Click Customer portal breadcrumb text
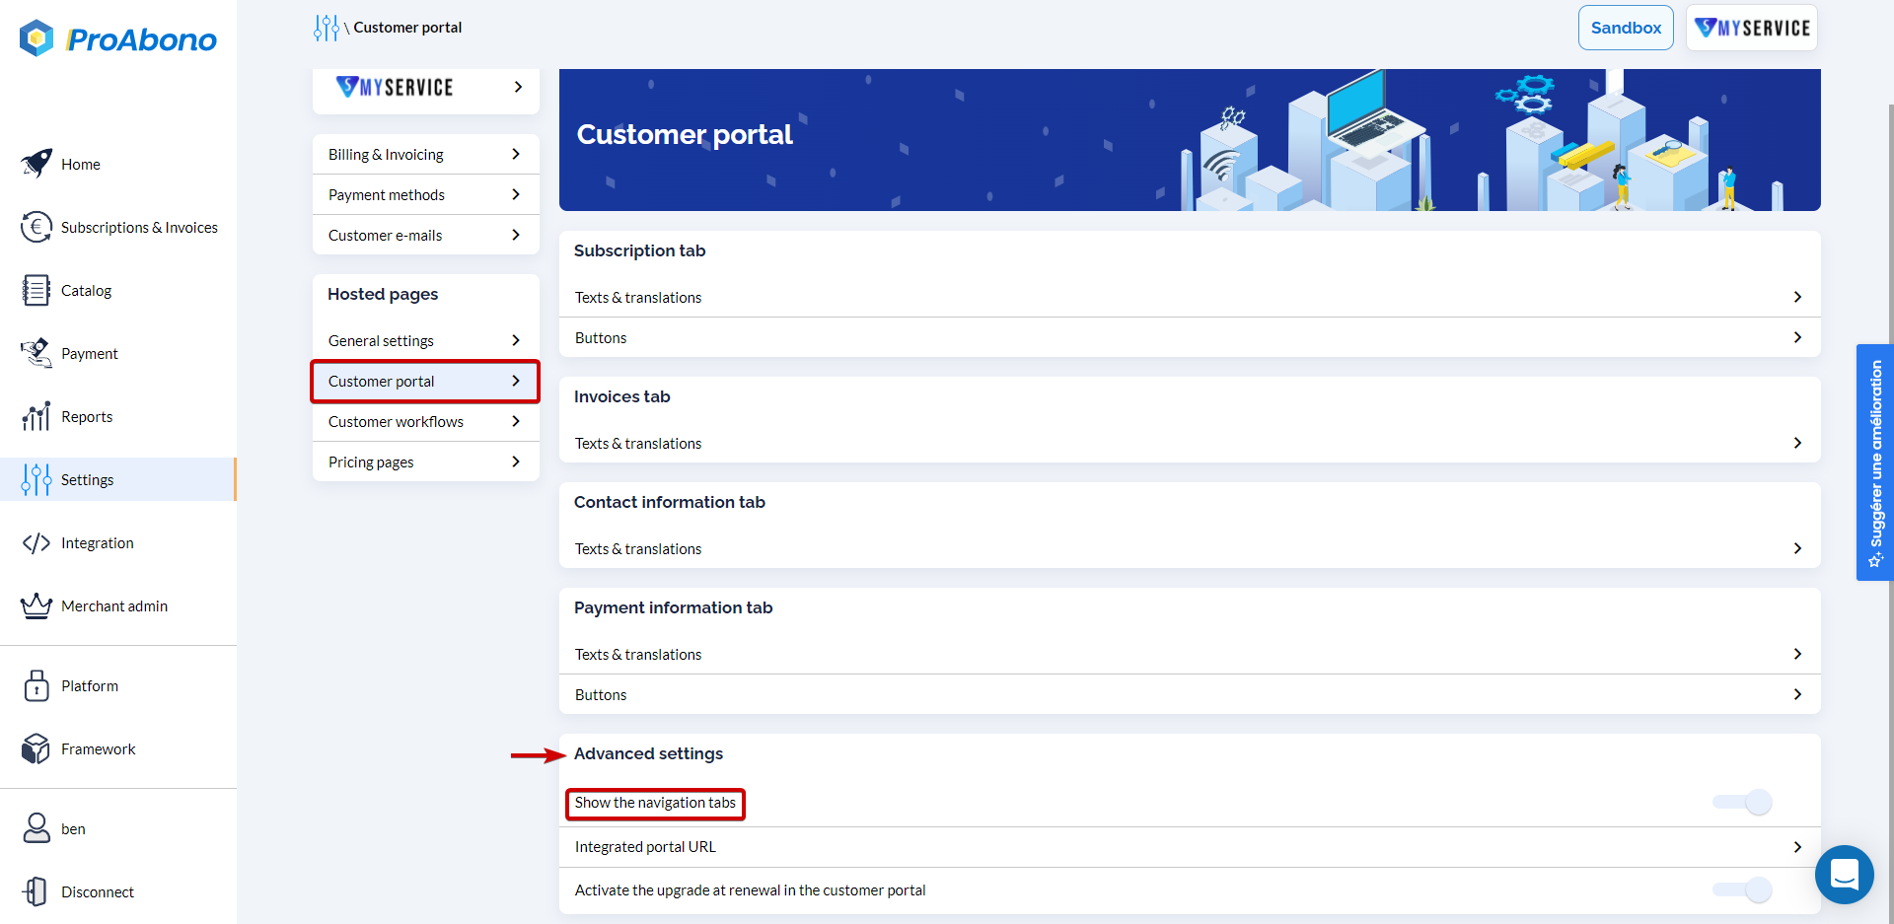 [407, 28]
